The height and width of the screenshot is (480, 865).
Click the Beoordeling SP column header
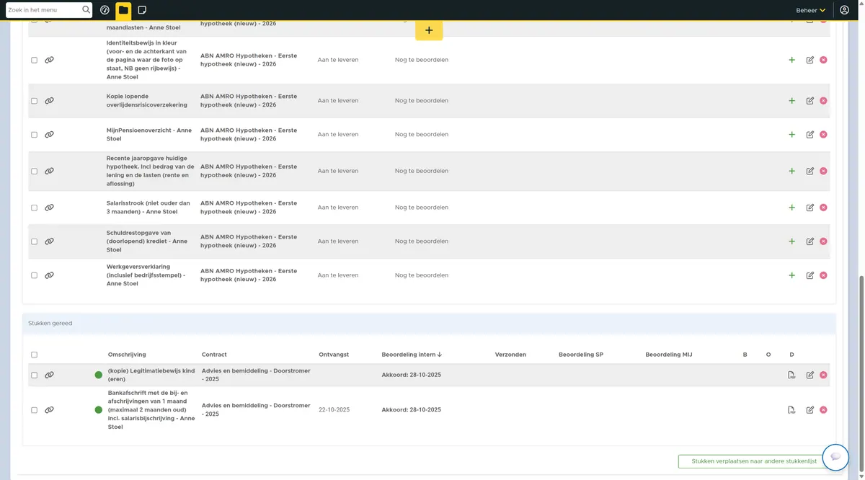pyautogui.click(x=581, y=355)
